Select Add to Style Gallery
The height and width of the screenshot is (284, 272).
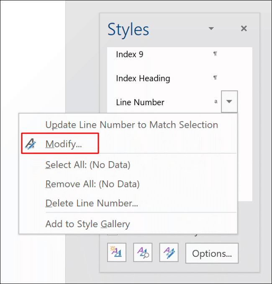coord(87,224)
